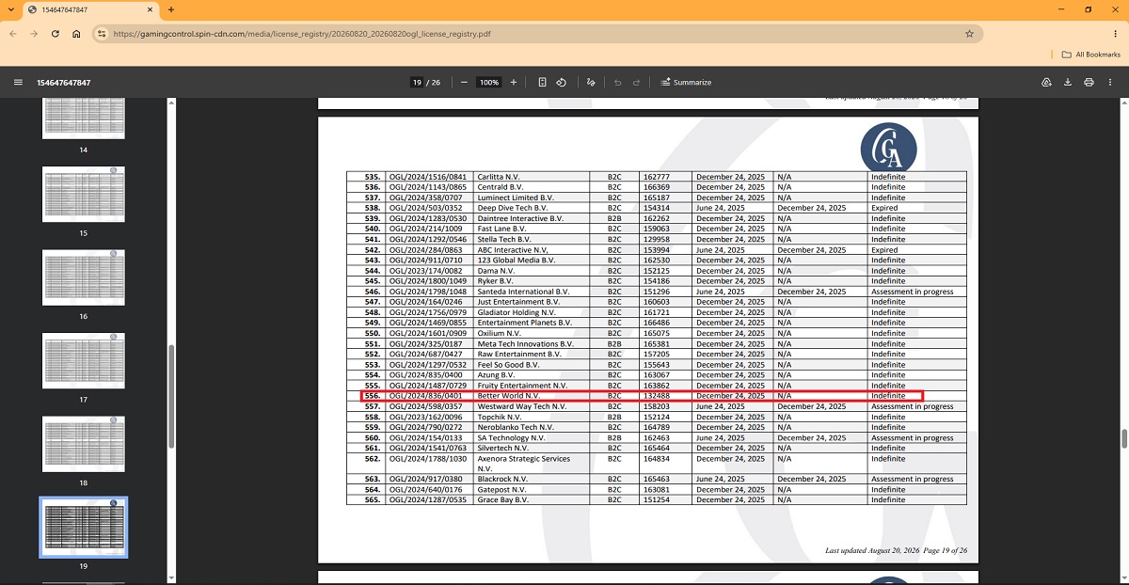Click row number 535.
The height and width of the screenshot is (585, 1129).
[x=372, y=177]
